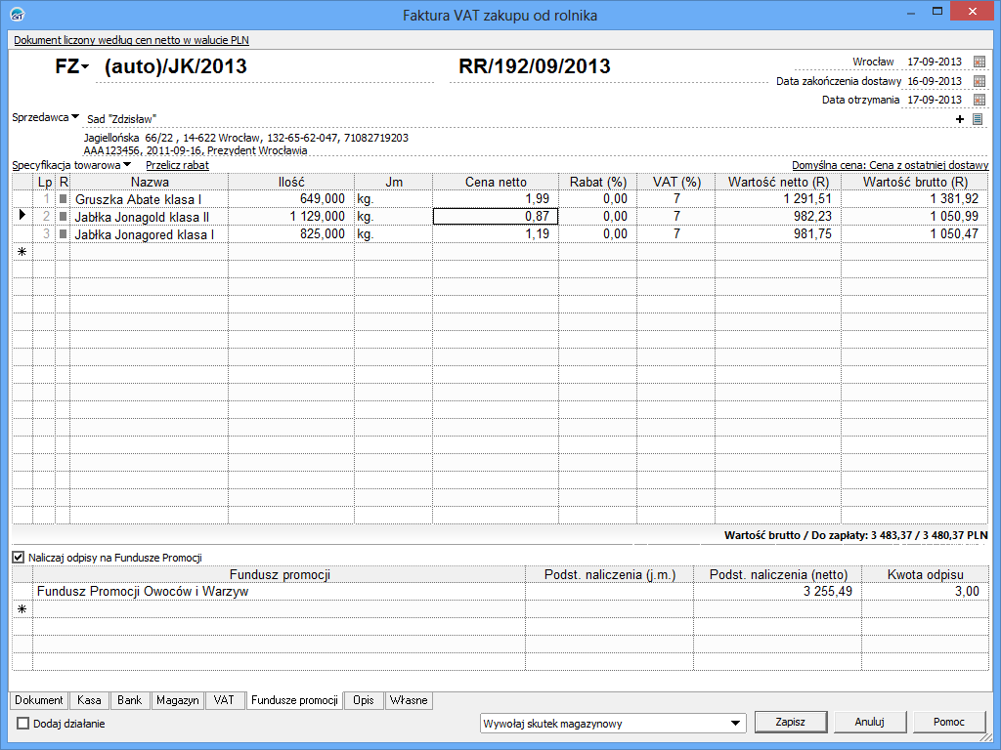The image size is (1001, 750).
Task: Click the Przelicz rabat link
Action: [x=177, y=165]
